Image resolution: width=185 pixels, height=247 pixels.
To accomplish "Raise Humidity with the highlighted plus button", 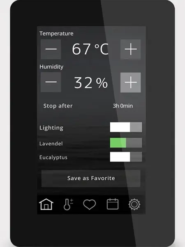I will tap(131, 82).
